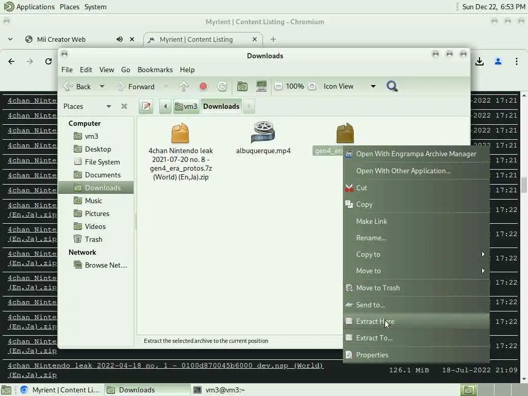Select Documents in the sidebar
528x396 pixels.
pyautogui.click(x=96, y=175)
